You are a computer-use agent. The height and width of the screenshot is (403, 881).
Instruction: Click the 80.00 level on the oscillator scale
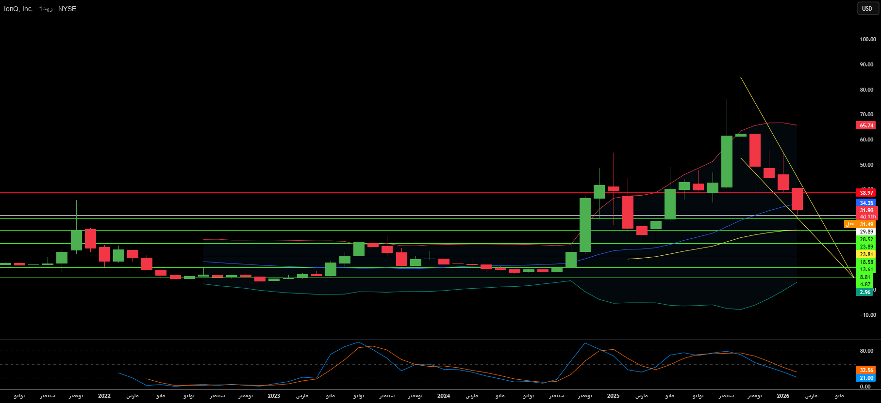click(866, 351)
